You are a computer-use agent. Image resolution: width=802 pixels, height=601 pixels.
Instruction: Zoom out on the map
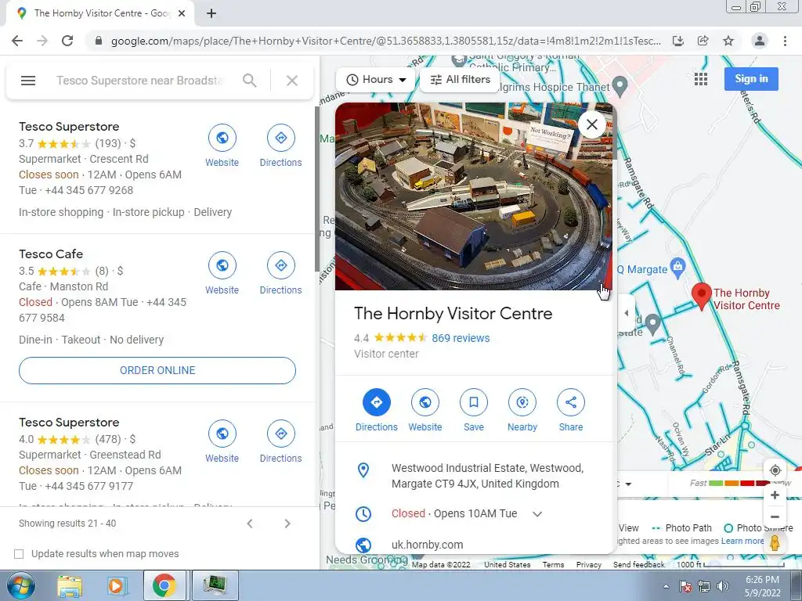775,516
